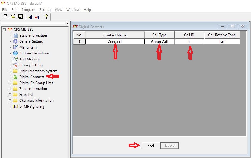This screenshot has height=158, width=251.
Task: Expand the Zone Information node
Action: (10, 89)
